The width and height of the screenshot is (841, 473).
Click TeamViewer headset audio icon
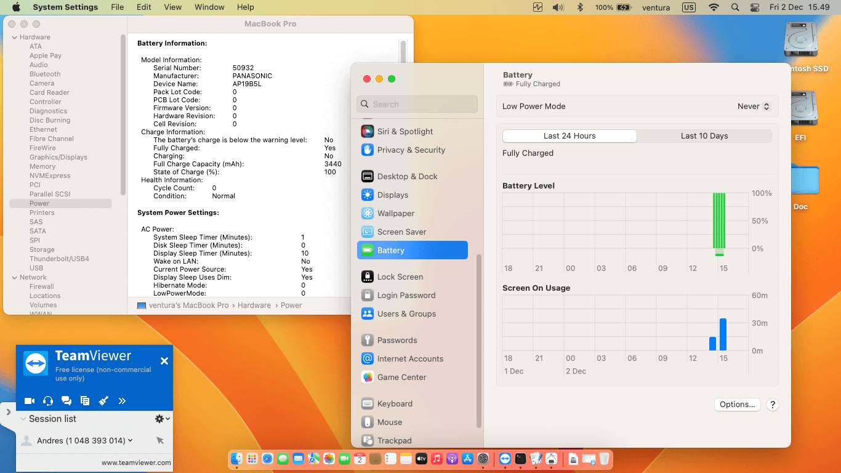[x=48, y=401]
